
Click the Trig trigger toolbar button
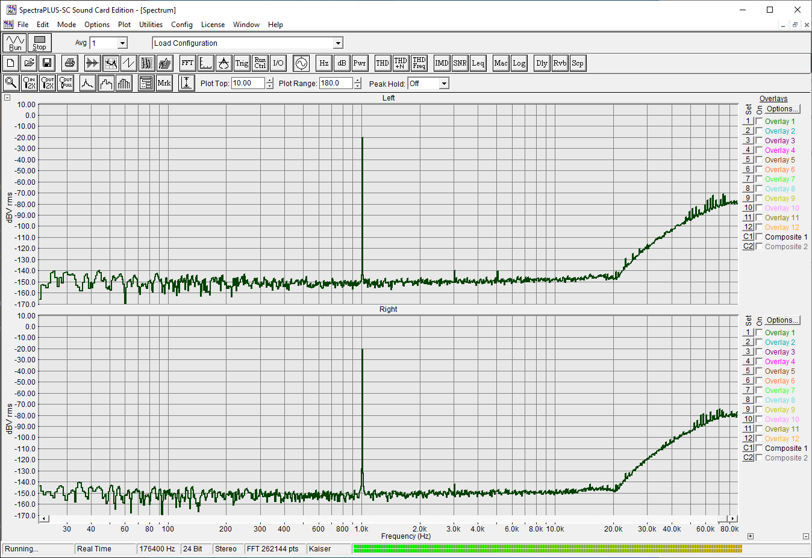242,63
